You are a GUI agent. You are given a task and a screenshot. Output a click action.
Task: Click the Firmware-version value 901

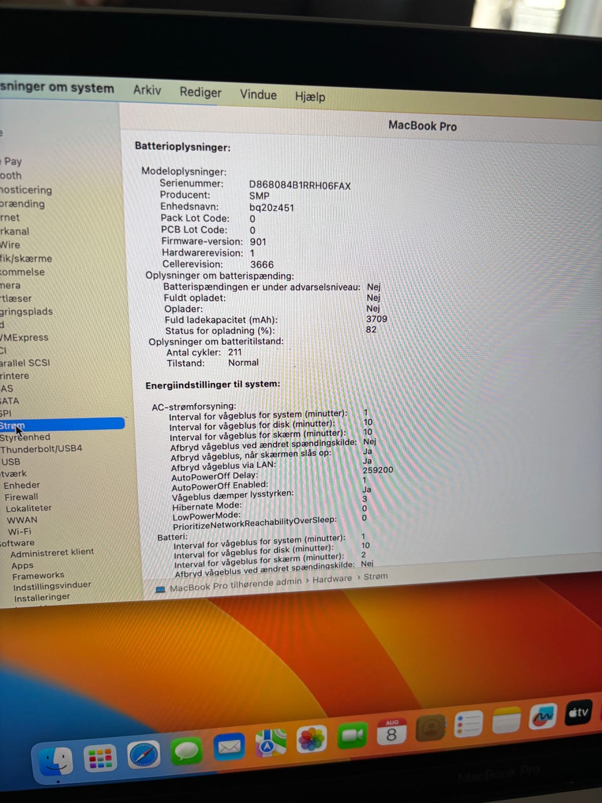pyautogui.click(x=258, y=242)
